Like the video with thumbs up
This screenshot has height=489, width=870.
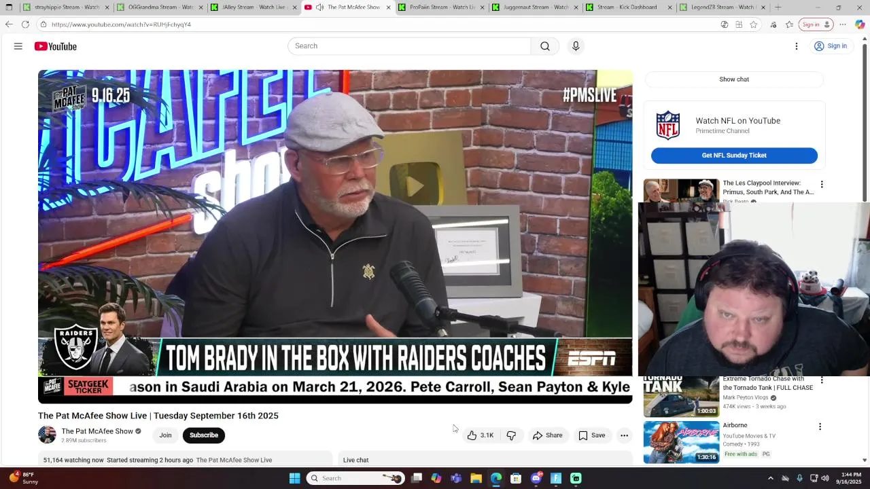(481, 435)
